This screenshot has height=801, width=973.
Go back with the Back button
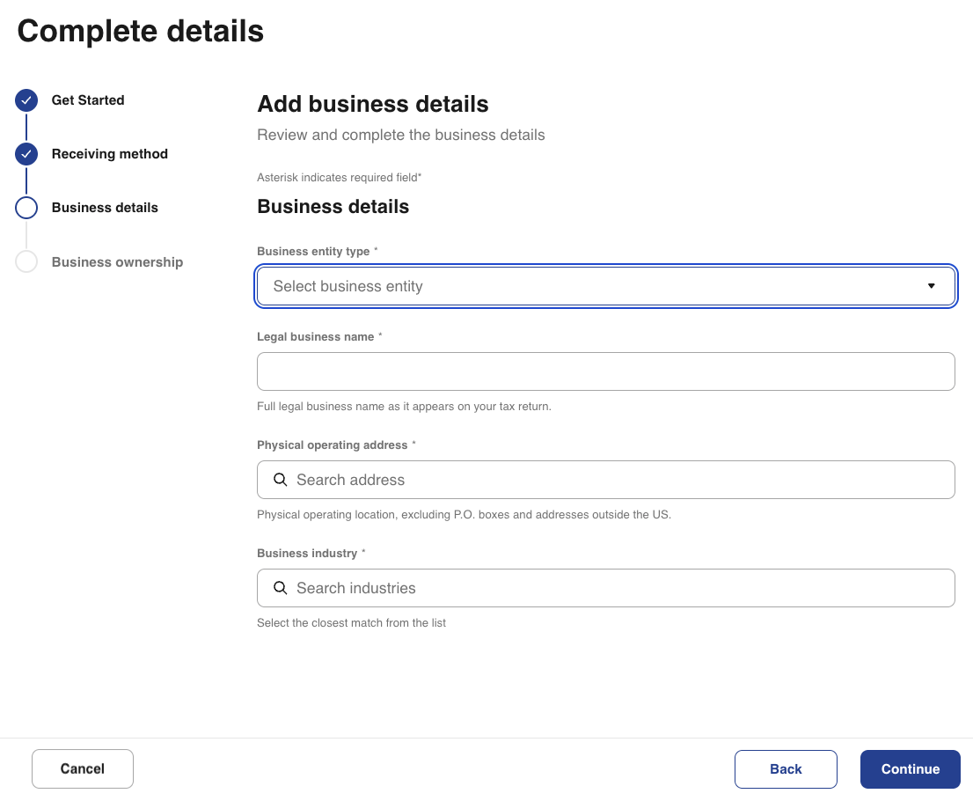(786, 769)
